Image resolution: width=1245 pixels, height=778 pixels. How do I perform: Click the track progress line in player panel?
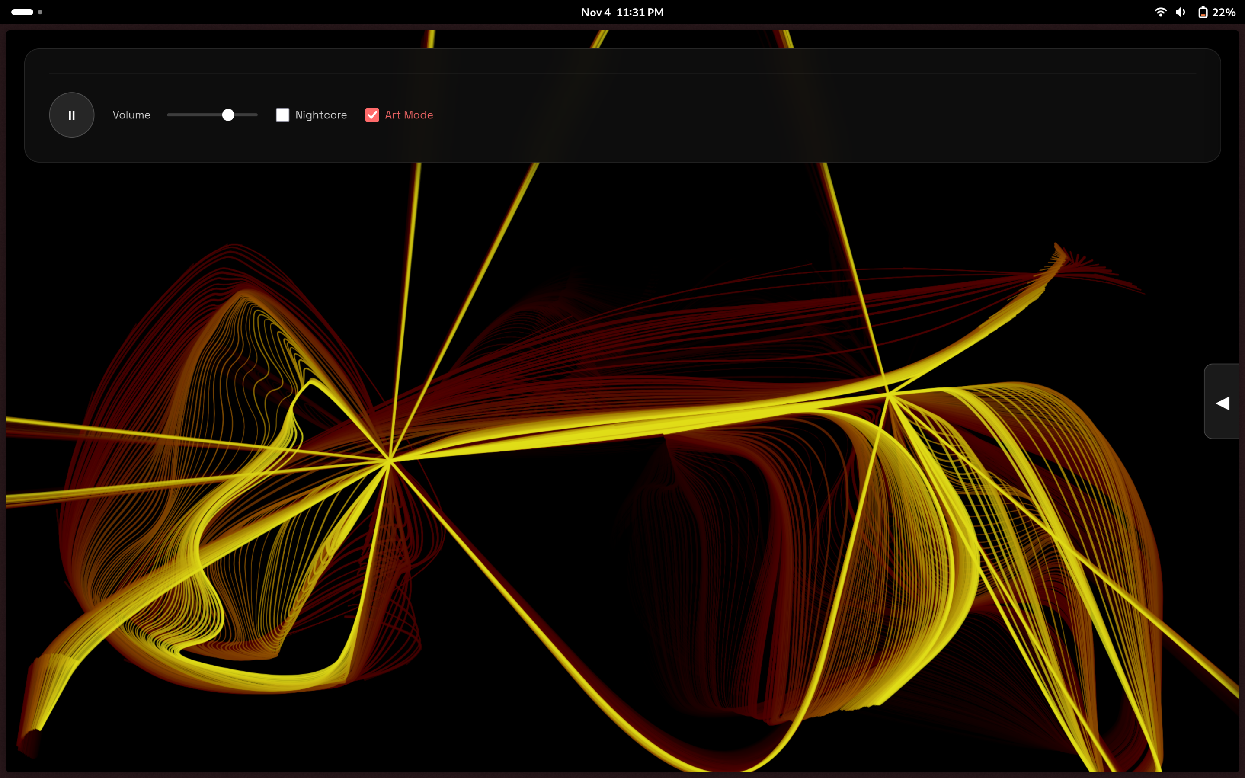[x=622, y=74]
